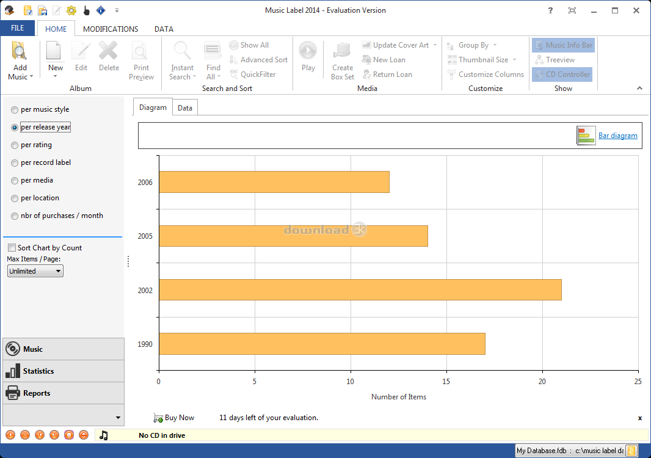651x458 pixels.
Task: Open the FILE menu
Action: [x=18, y=28]
